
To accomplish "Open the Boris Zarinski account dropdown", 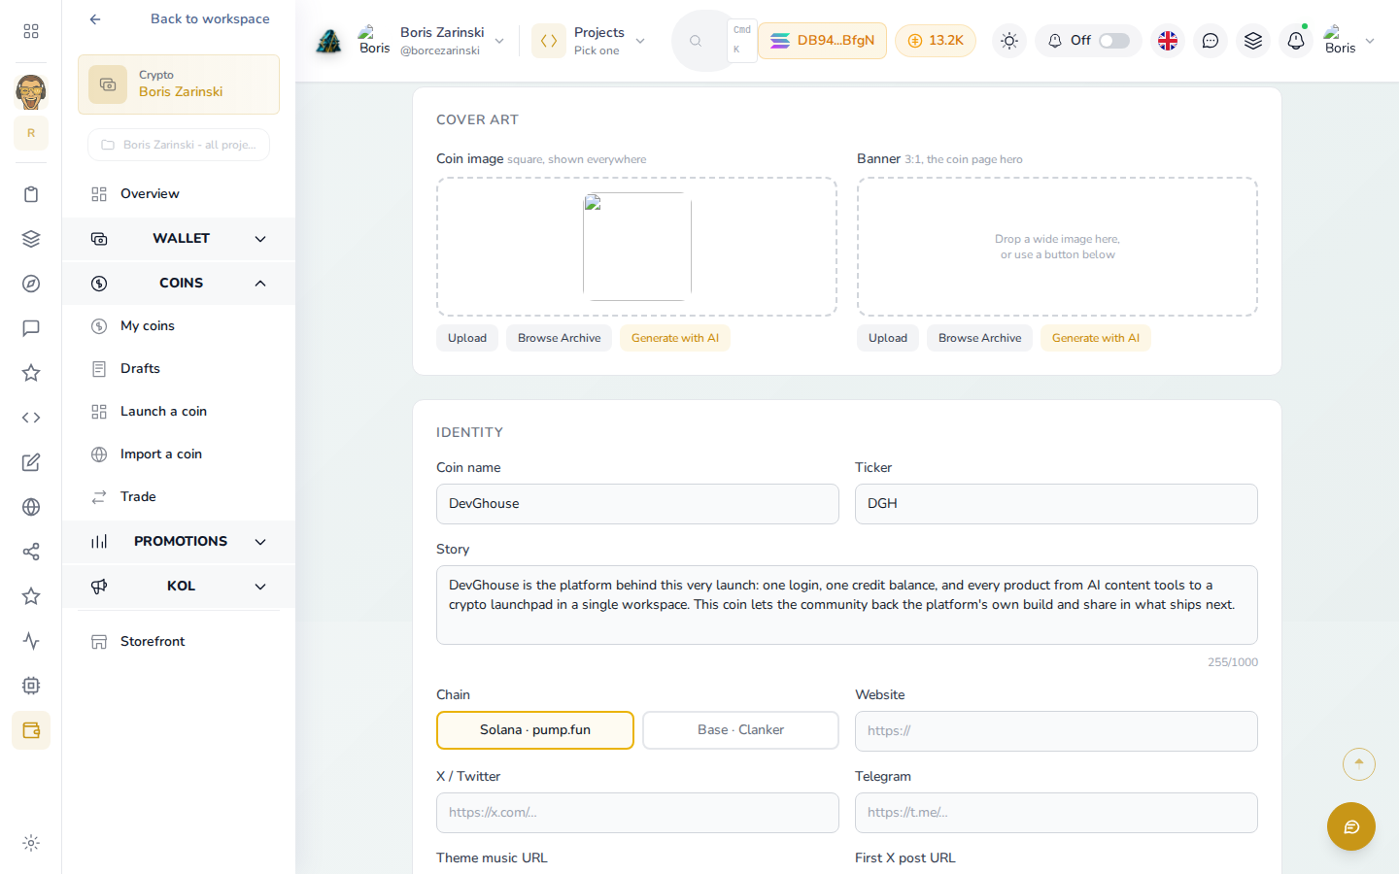I will coord(431,41).
